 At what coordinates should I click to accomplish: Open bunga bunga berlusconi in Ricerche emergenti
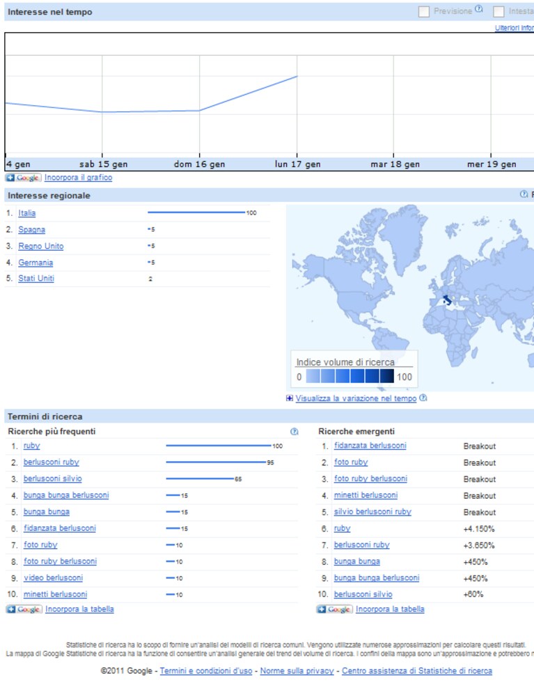click(377, 578)
